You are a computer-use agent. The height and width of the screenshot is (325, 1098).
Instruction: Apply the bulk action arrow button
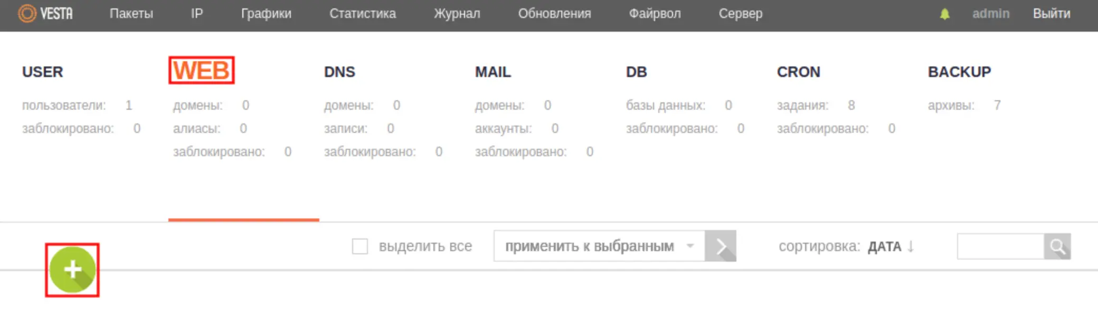[x=721, y=246]
